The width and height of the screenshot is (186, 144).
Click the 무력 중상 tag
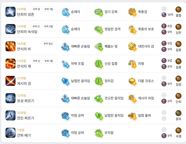tap(48, 44)
